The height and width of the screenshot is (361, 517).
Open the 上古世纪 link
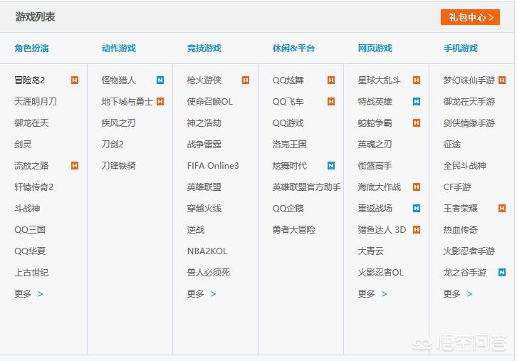pyautogui.click(x=31, y=272)
